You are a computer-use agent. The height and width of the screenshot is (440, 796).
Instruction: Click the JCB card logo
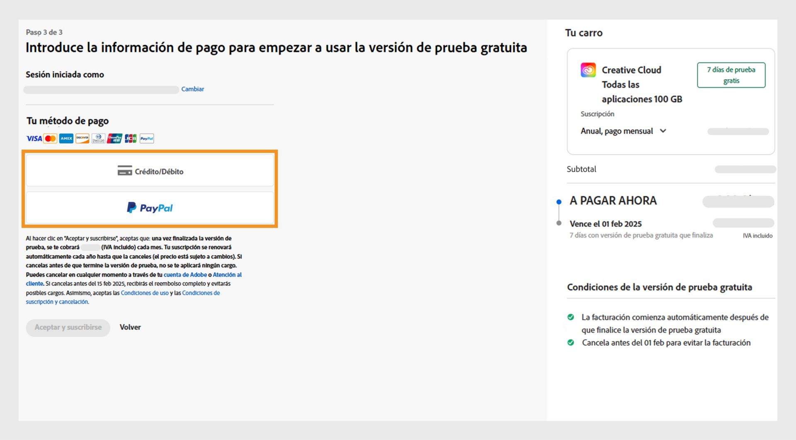(131, 139)
